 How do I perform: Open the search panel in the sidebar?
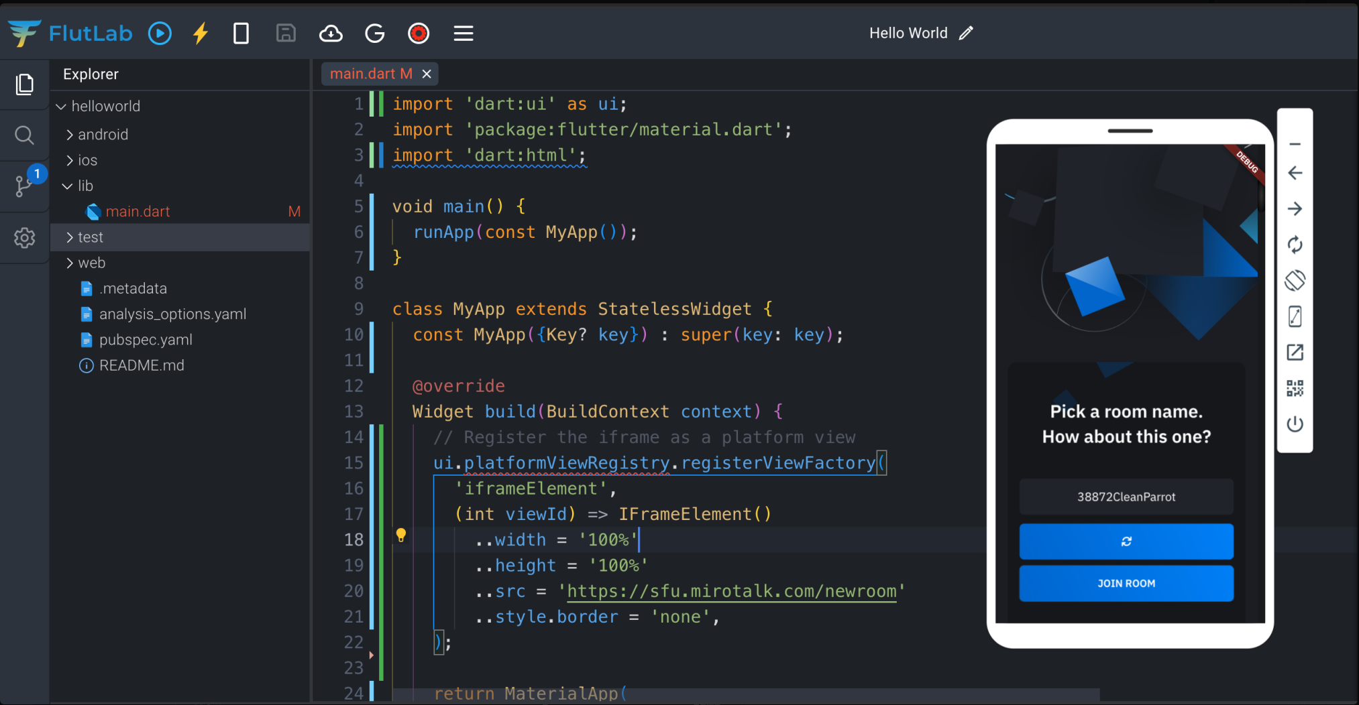(25, 135)
